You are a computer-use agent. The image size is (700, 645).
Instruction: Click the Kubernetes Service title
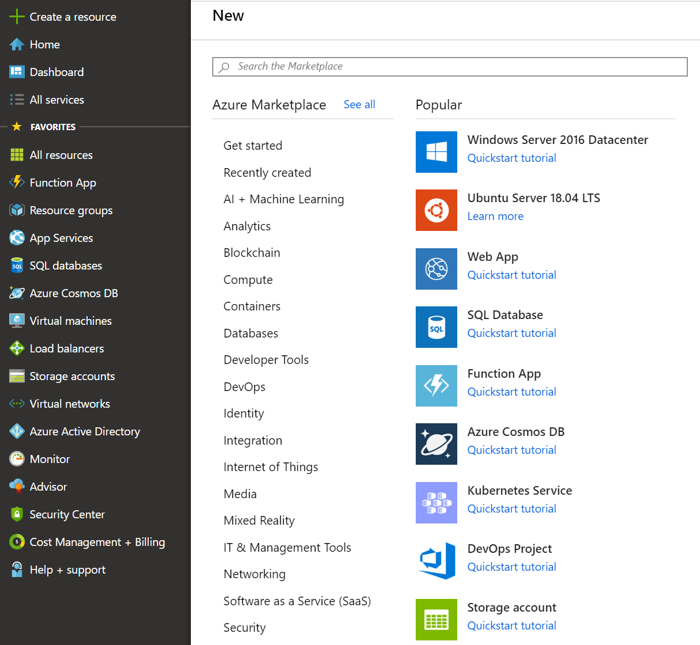(x=520, y=491)
